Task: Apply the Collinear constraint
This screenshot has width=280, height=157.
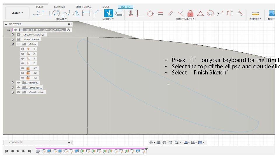Action: [220, 13]
